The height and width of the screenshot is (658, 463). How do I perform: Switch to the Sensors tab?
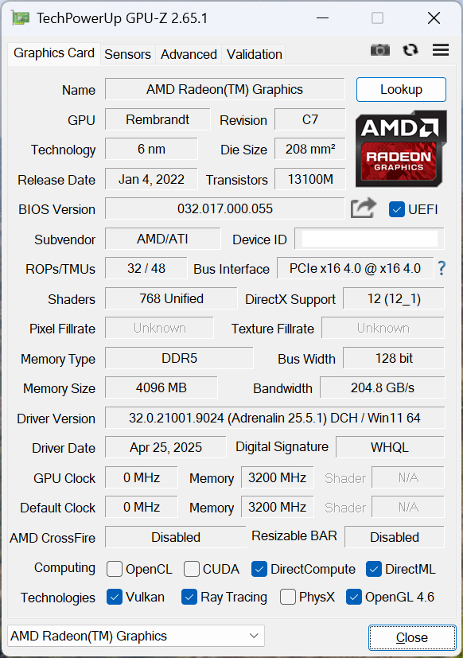tap(127, 54)
